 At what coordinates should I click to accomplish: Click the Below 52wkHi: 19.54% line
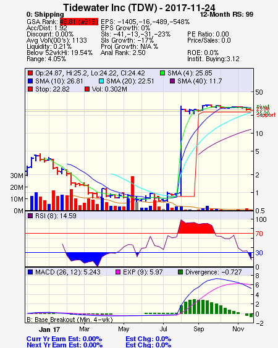tap(59, 53)
